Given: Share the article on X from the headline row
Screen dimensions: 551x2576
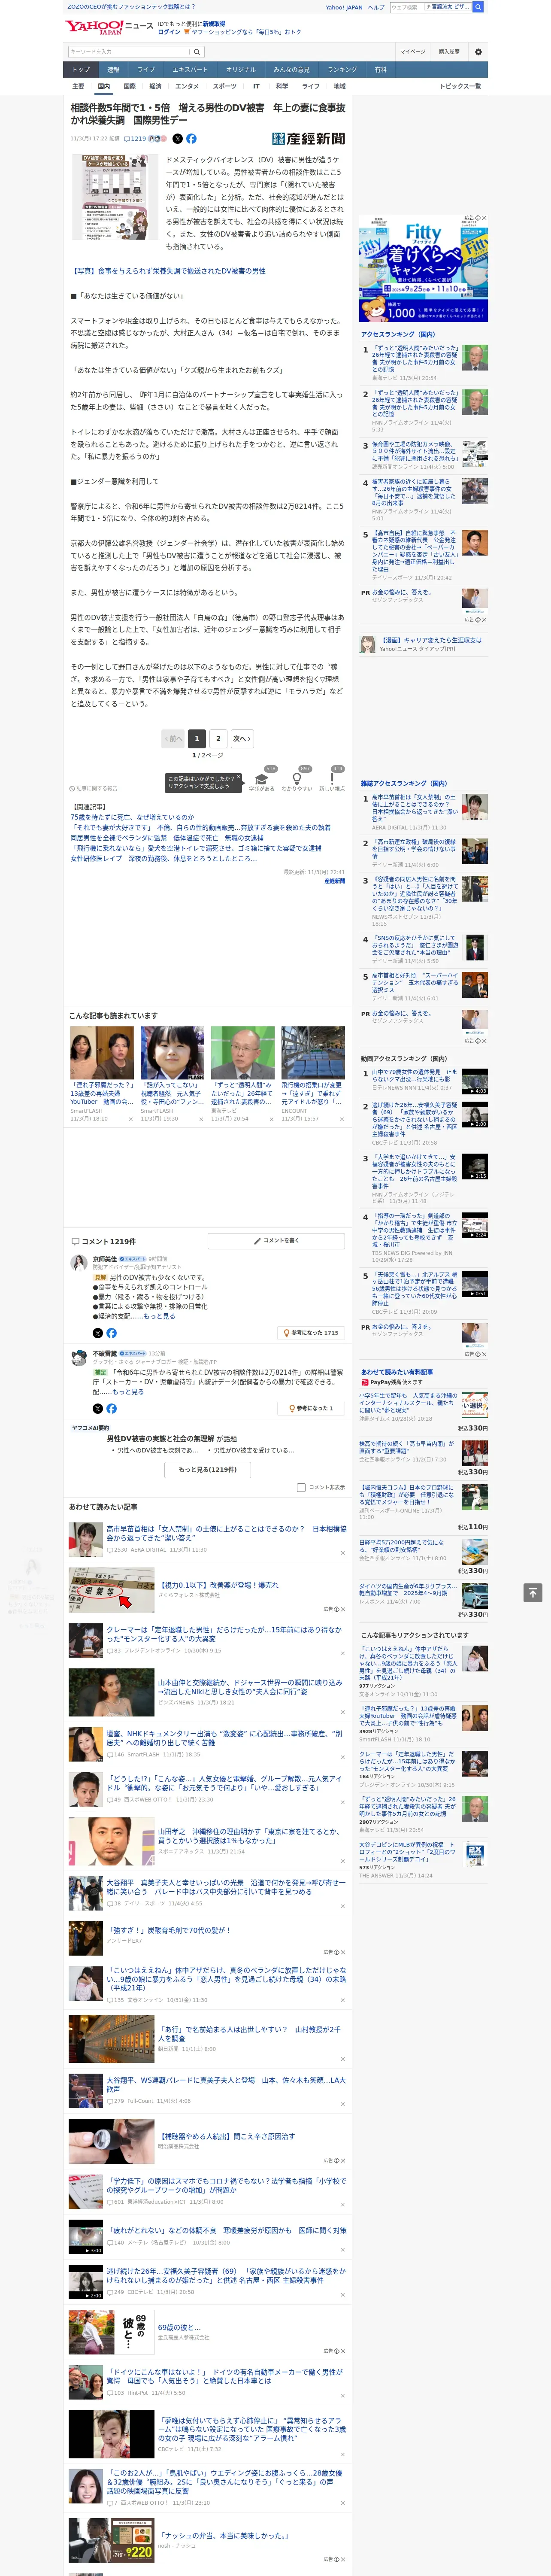Looking at the screenshot, I should coord(178,139).
